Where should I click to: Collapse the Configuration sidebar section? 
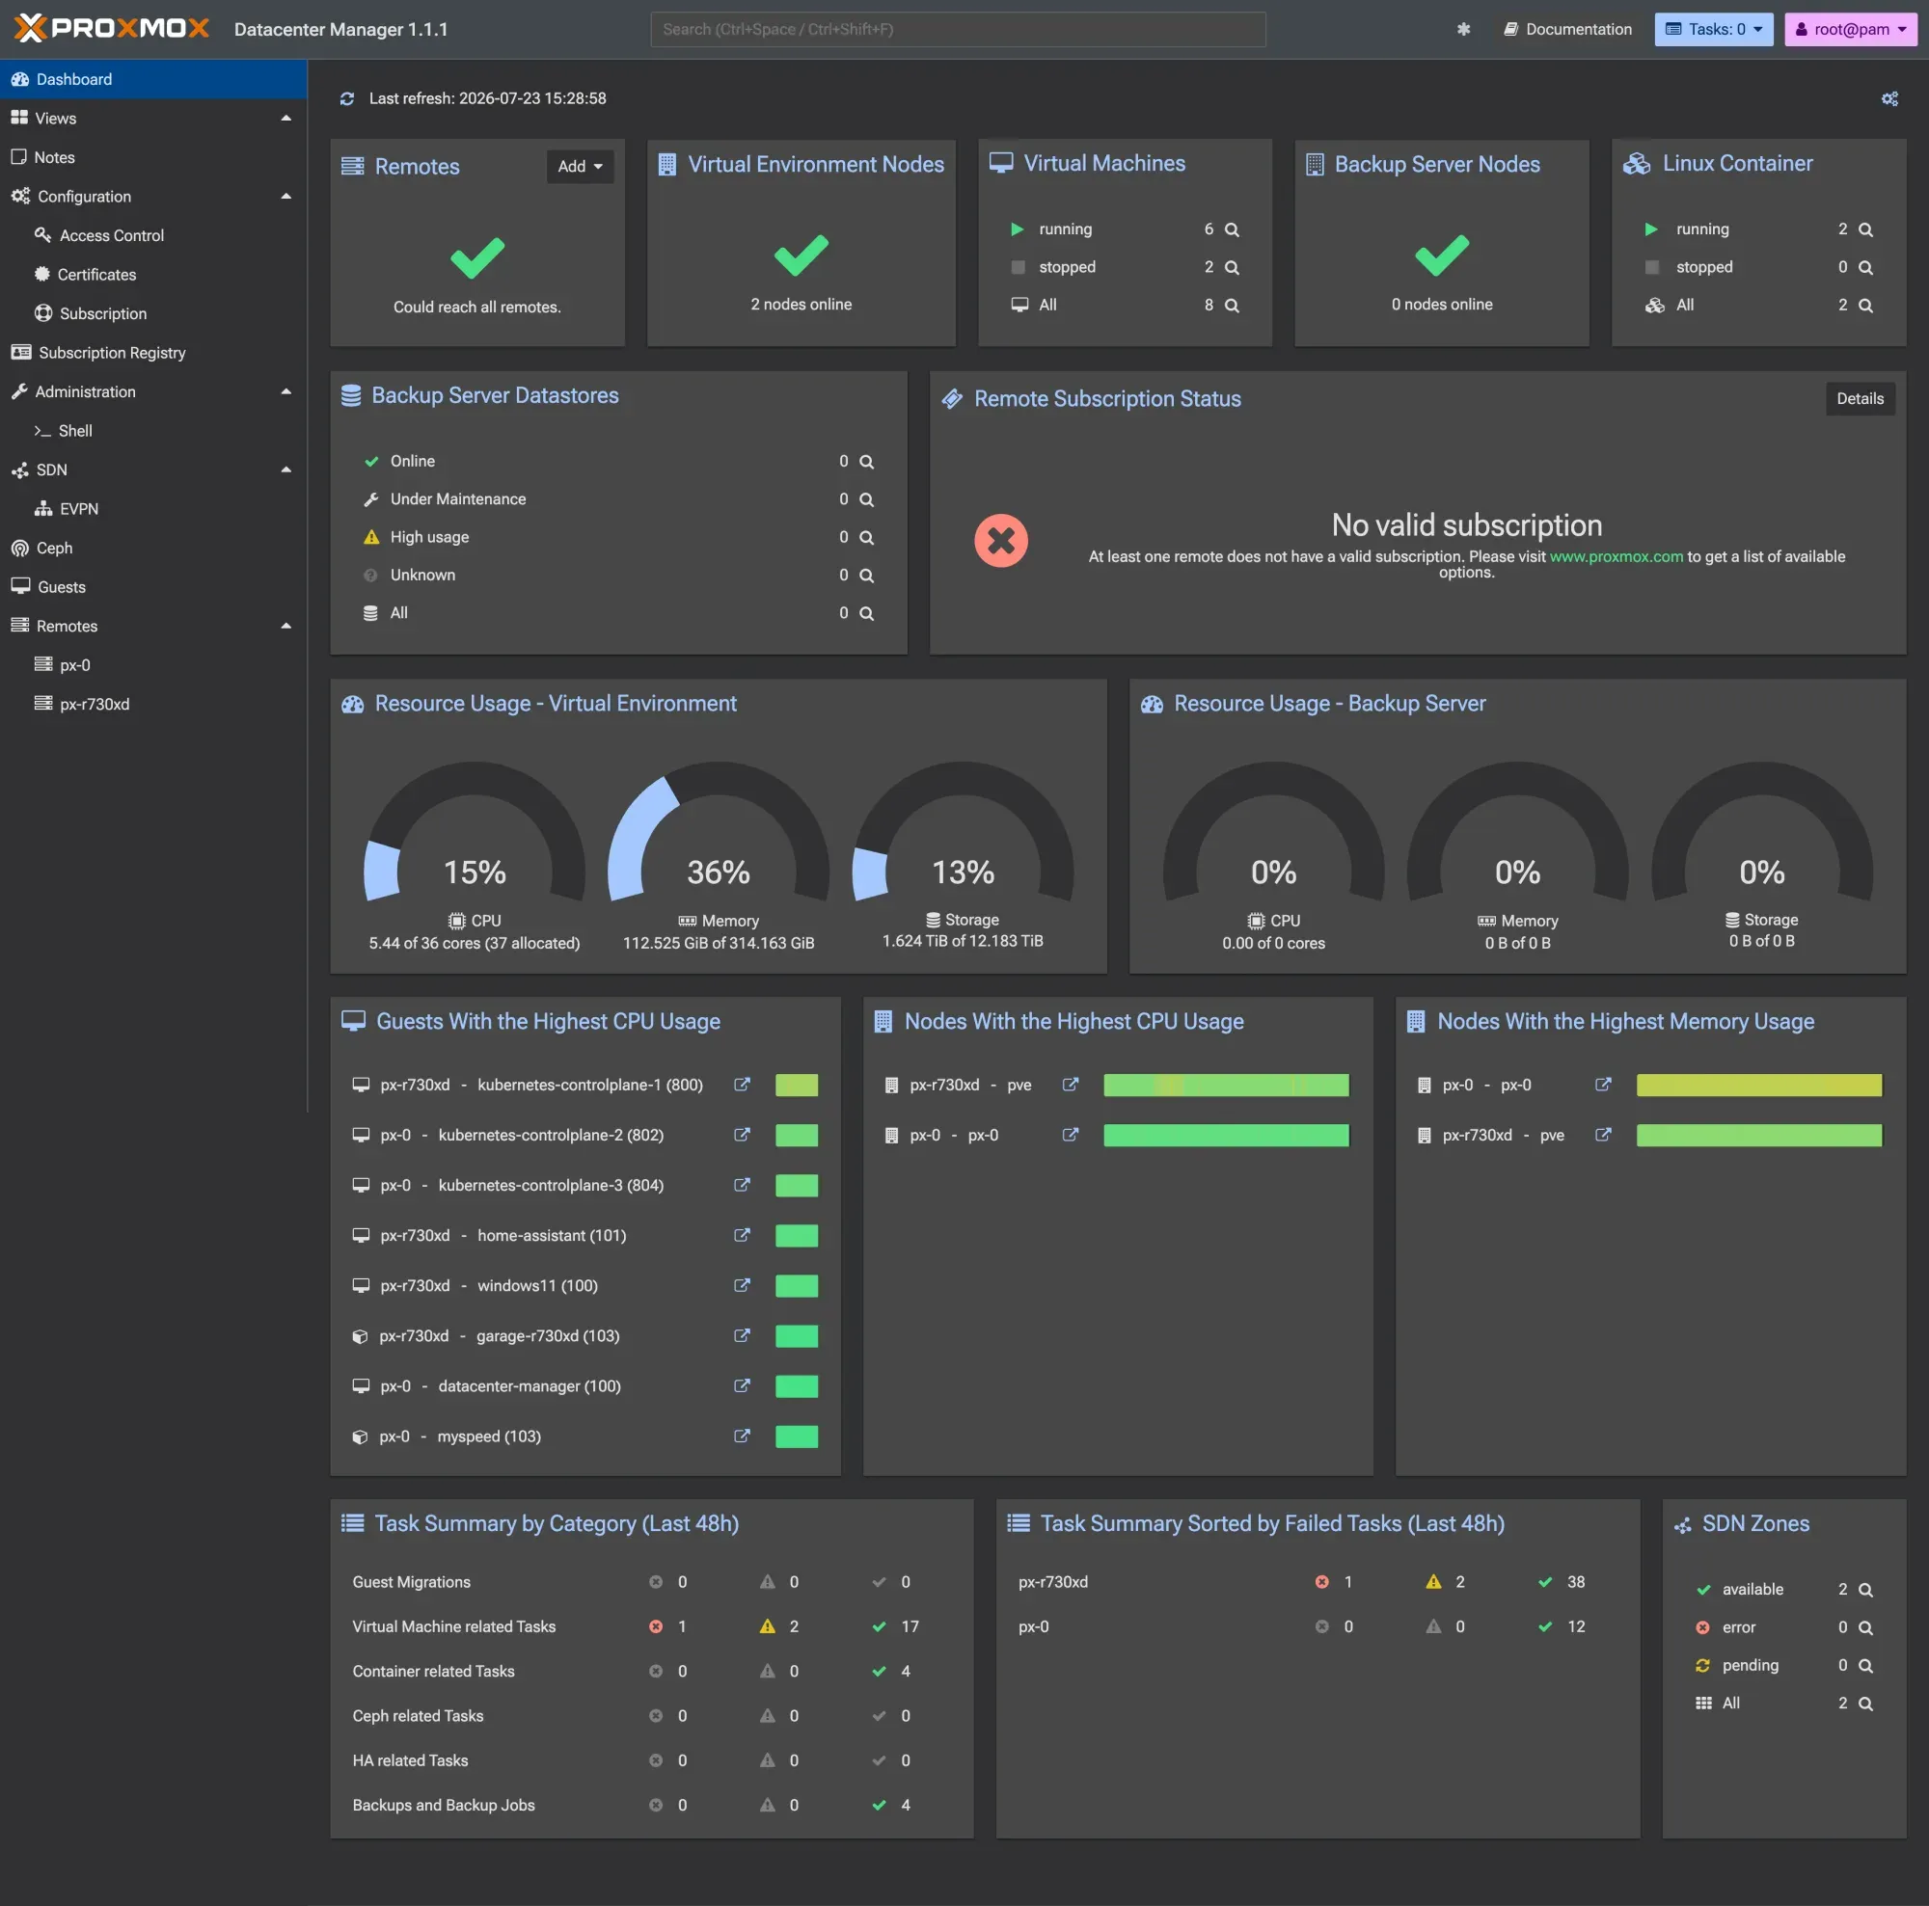pos(285,197)
